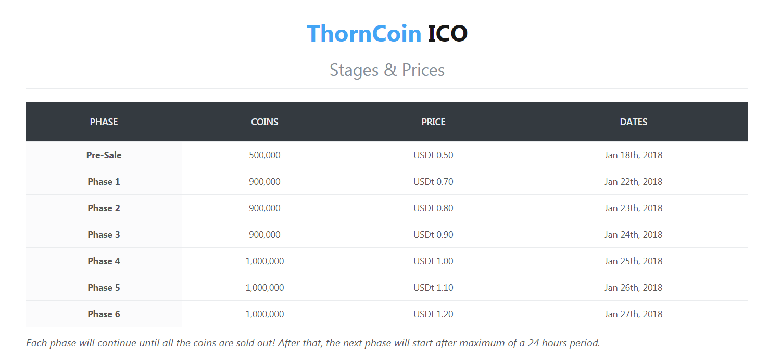Select the Phase 4 row label

tap(104, 261)
